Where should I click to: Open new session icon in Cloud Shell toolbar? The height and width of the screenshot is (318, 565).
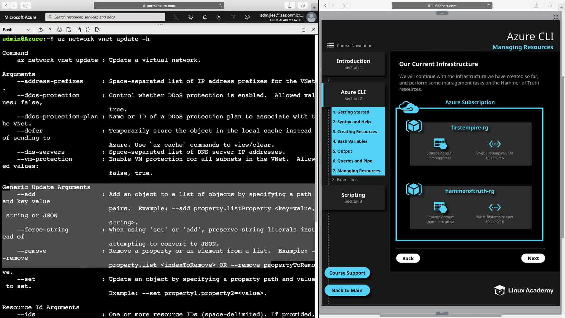(x=78, y=30)
